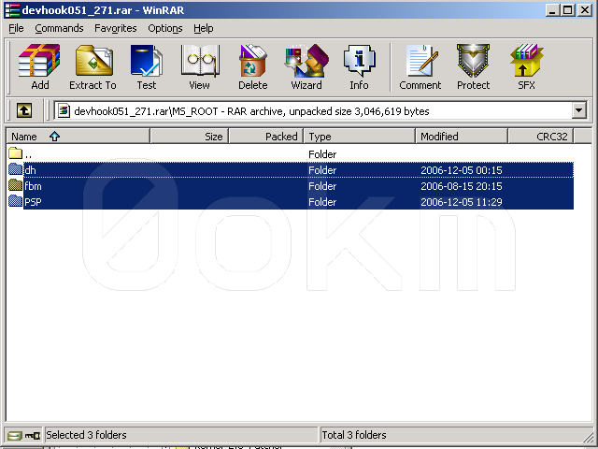Open the View tool with book icon

(199, 66)
